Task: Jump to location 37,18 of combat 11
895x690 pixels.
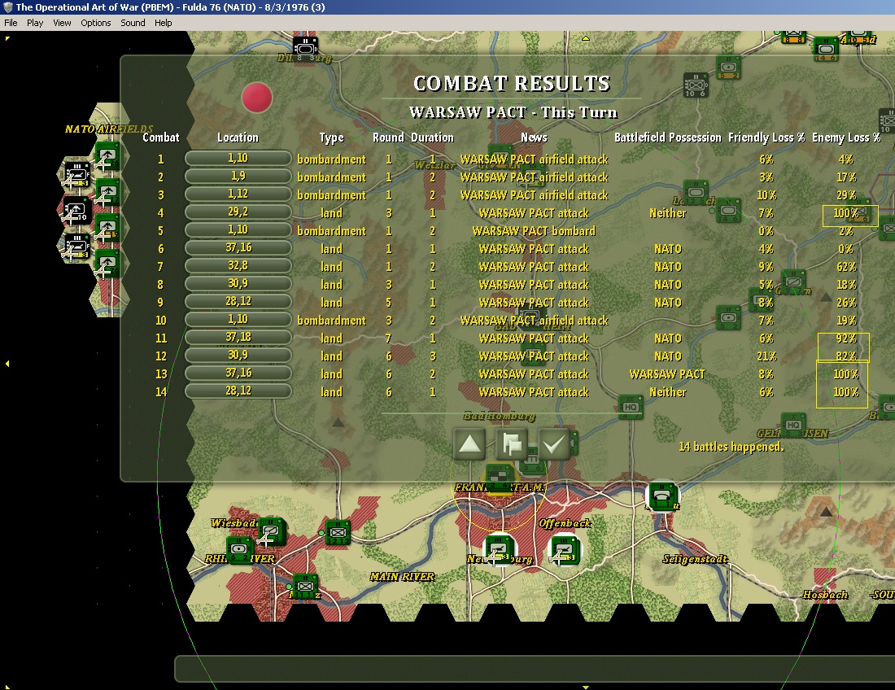Action: point(238,338)
